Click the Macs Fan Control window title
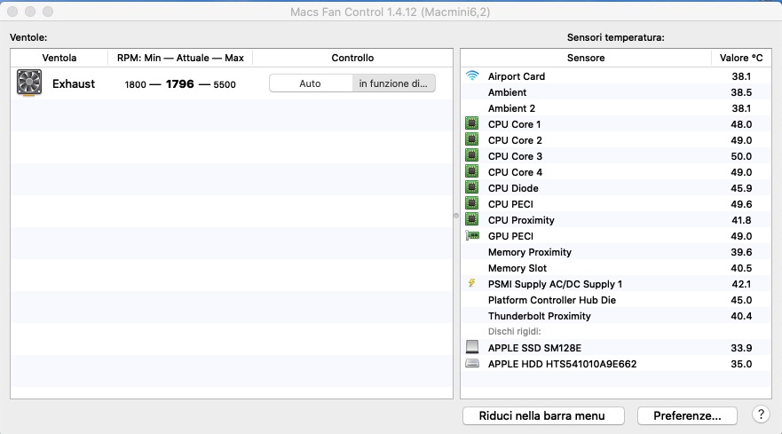 point(390,12)
